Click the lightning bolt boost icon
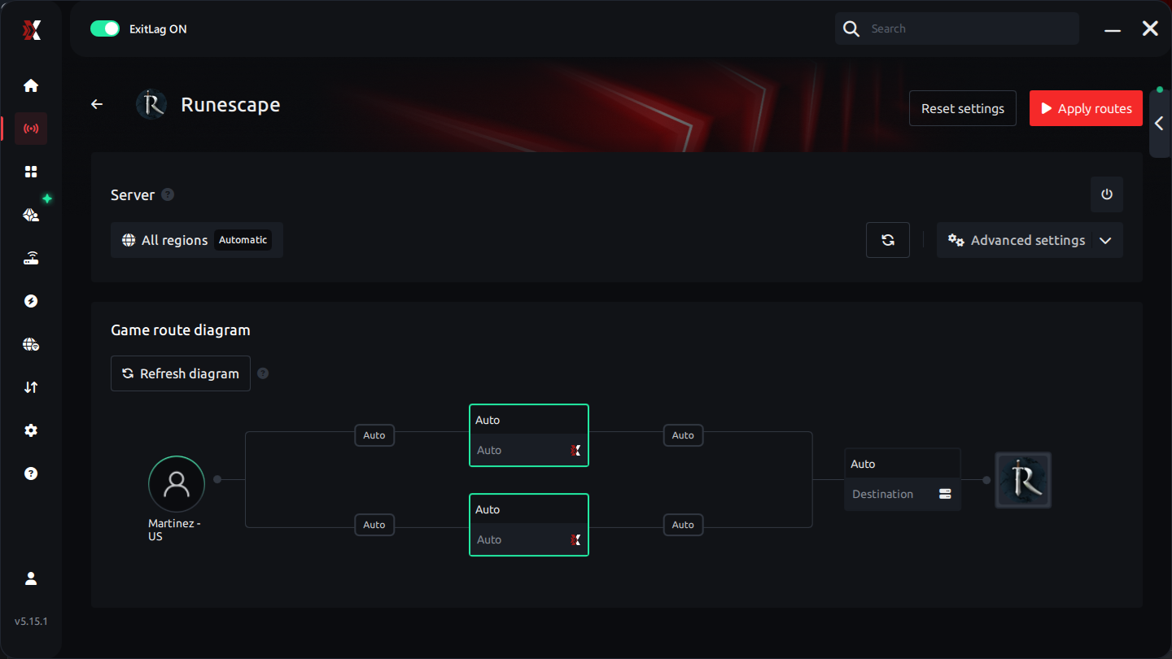 pos(31,301)
